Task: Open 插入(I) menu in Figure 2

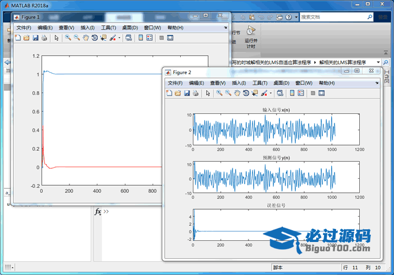Action: click(x=239, y=83)
